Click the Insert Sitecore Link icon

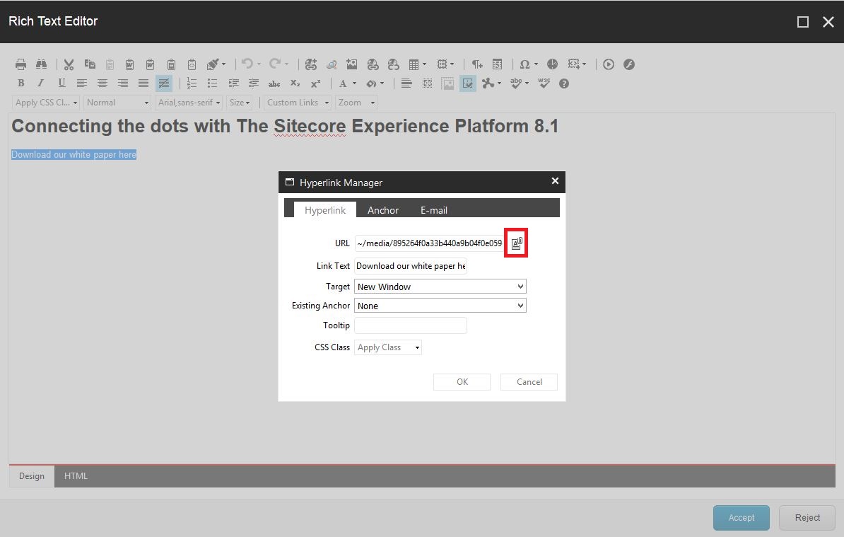(x=310, y=64)
